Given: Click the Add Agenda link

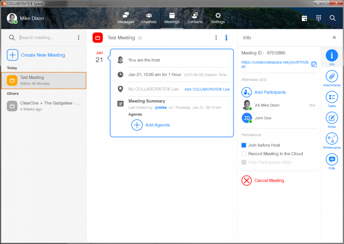Looking at the screenshot, I should 157,125.
